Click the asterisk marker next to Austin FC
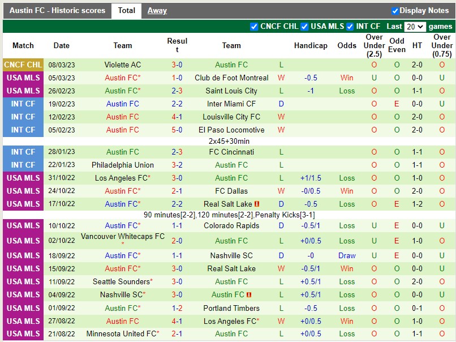Image resolution: width=456 pixels, height=342 pixels. pyautogui.click(x=140, y=76)
